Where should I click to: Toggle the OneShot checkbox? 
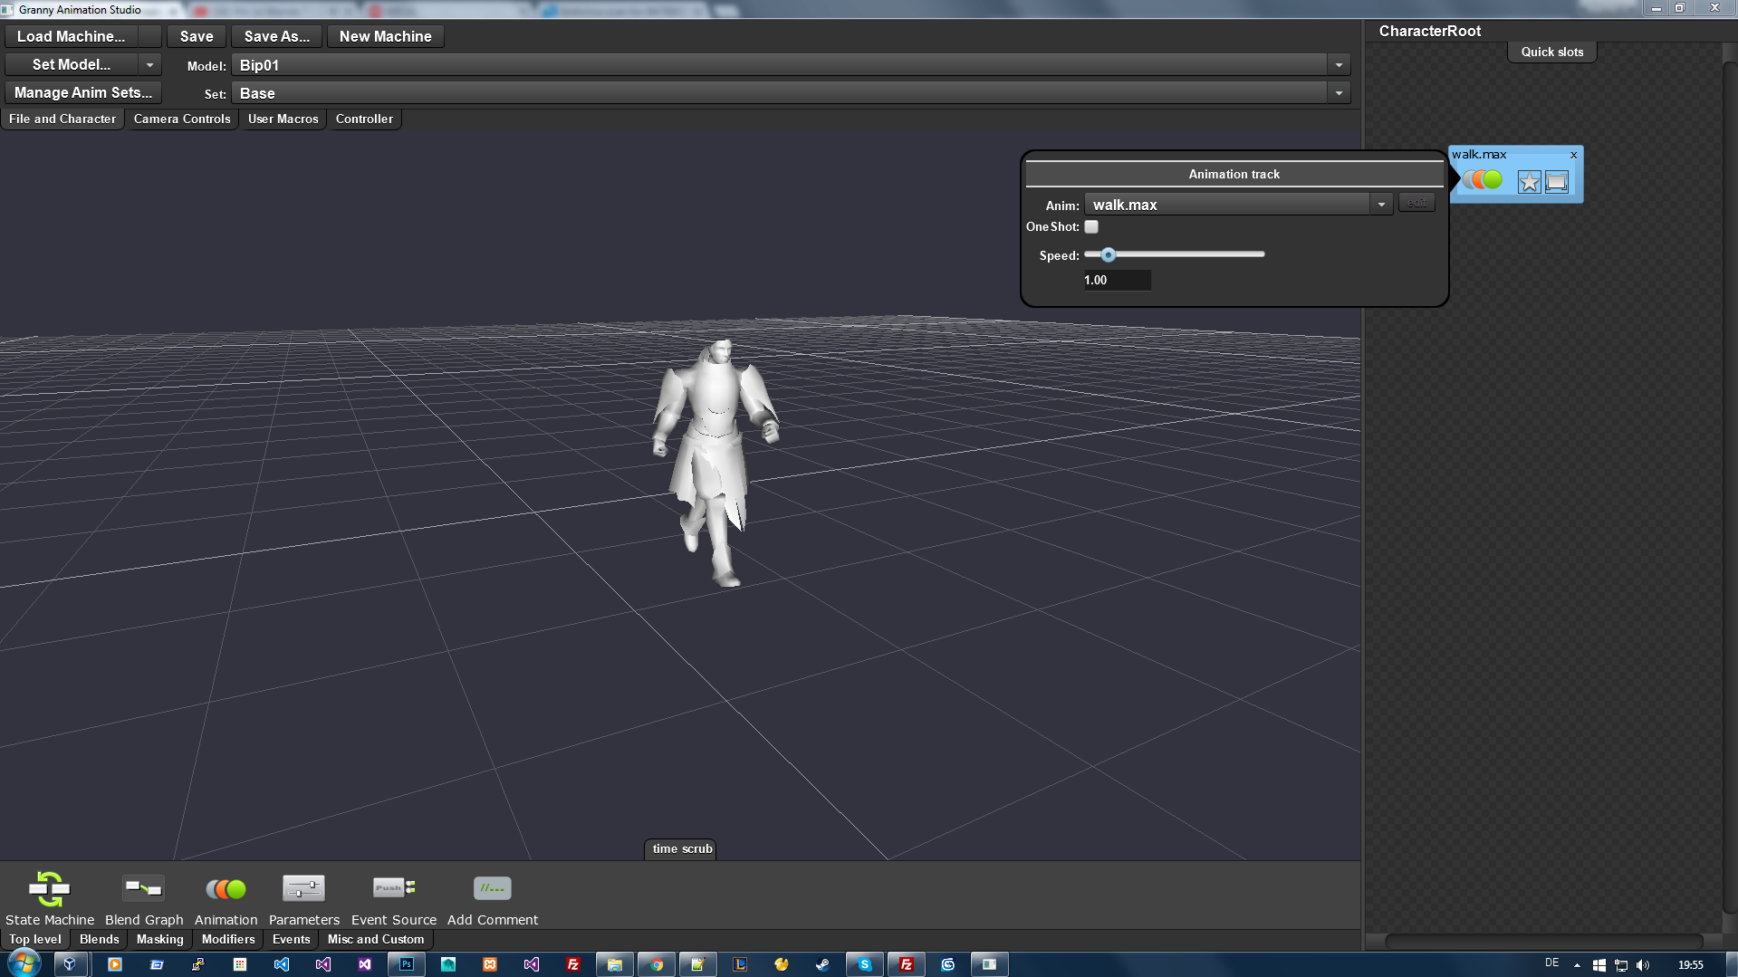tap(1091, 227)
